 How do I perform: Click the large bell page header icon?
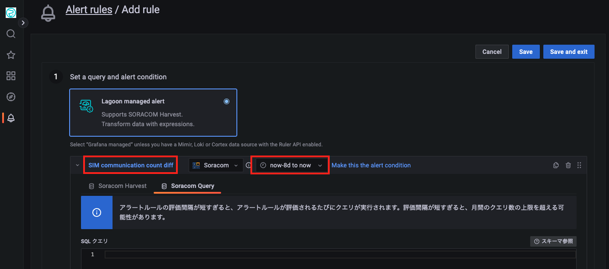pos(48,13)
